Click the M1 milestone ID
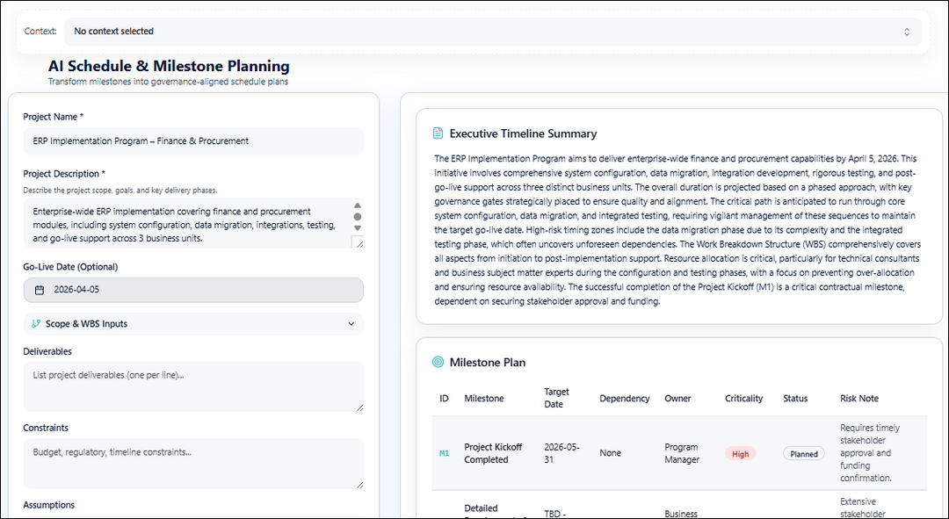The image size is (949, 519). [445, 453]
